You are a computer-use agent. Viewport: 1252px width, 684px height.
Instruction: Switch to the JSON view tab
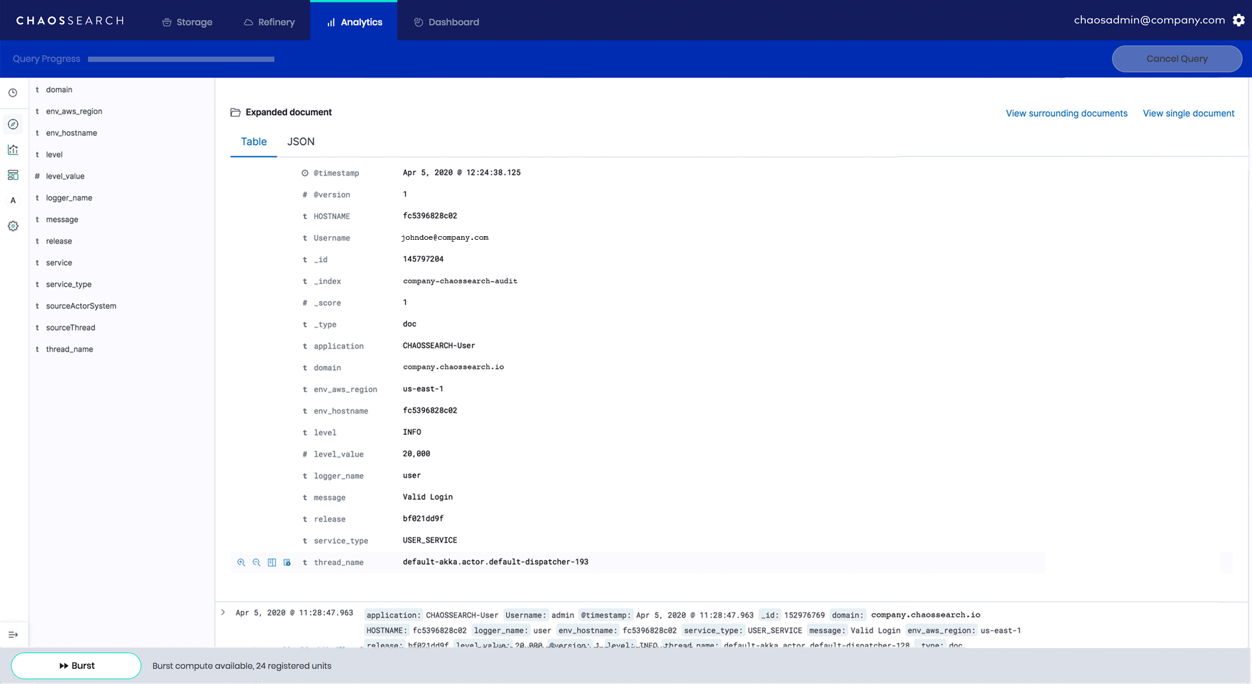pos(301,141)
